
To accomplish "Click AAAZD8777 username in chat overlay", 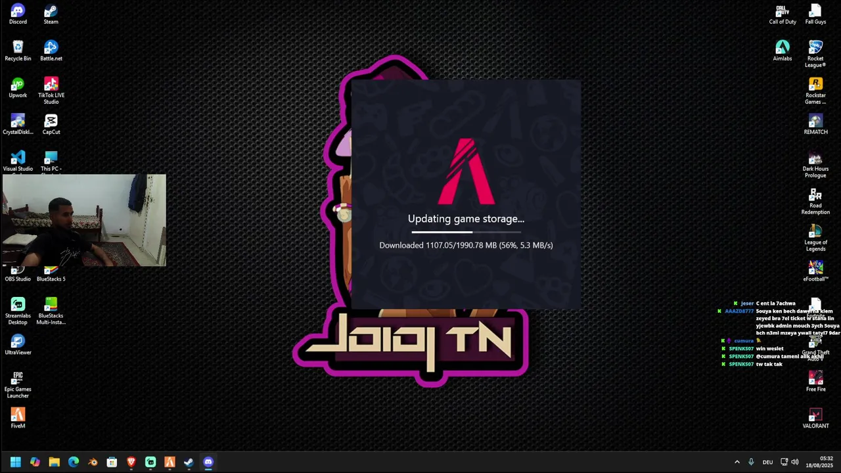I will [739, 311].
